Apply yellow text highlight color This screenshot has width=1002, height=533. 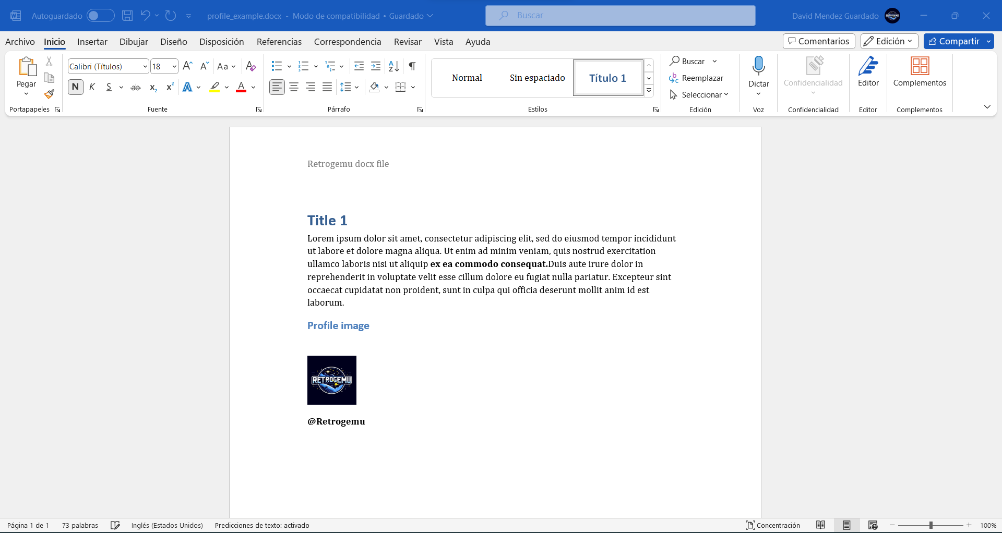[x=215, y=87]
